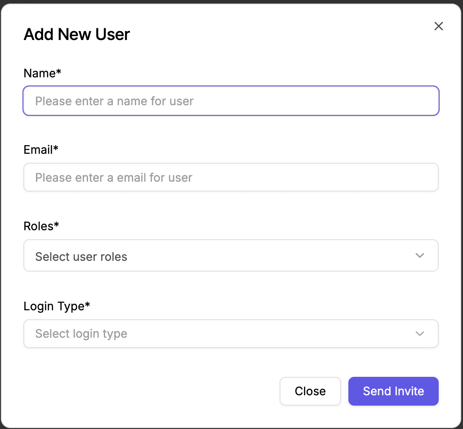
Task: Cancel using the white Close button
Action: [310, 391]
